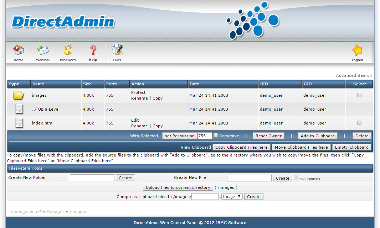Click the Action column header
Image resolution: width=380 pixels, height=228 pixels.
click(x=159, y=84)
